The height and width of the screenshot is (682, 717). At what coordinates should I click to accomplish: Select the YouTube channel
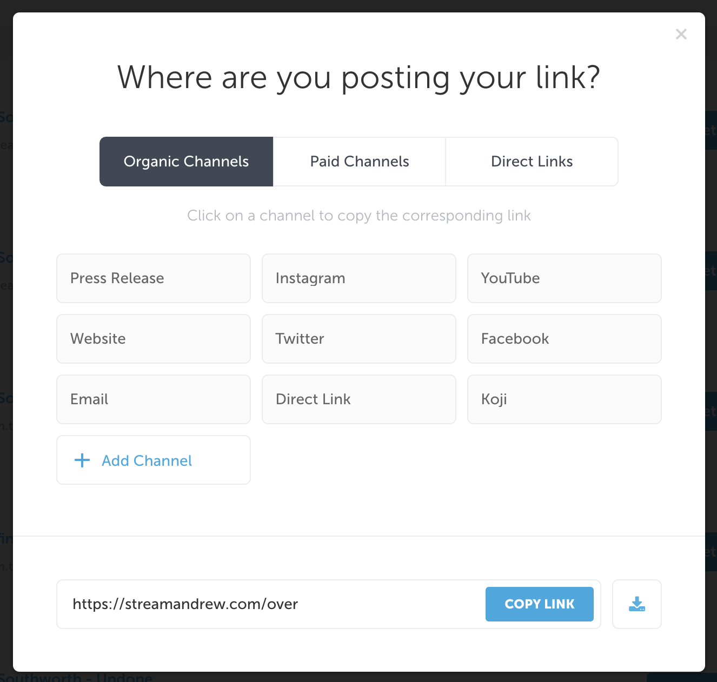pyautogui.click(x=565, y=278)
